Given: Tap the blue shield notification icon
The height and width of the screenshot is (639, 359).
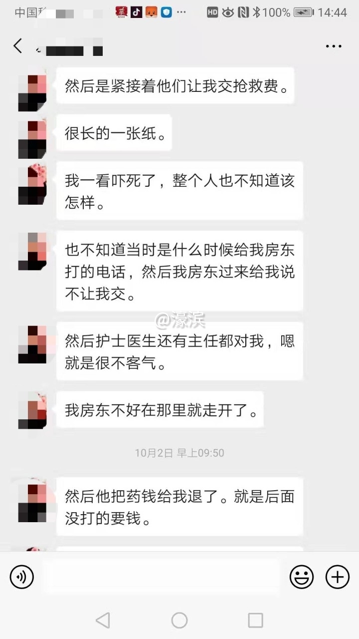Looking at the screenshot, I should pos(166,12).
